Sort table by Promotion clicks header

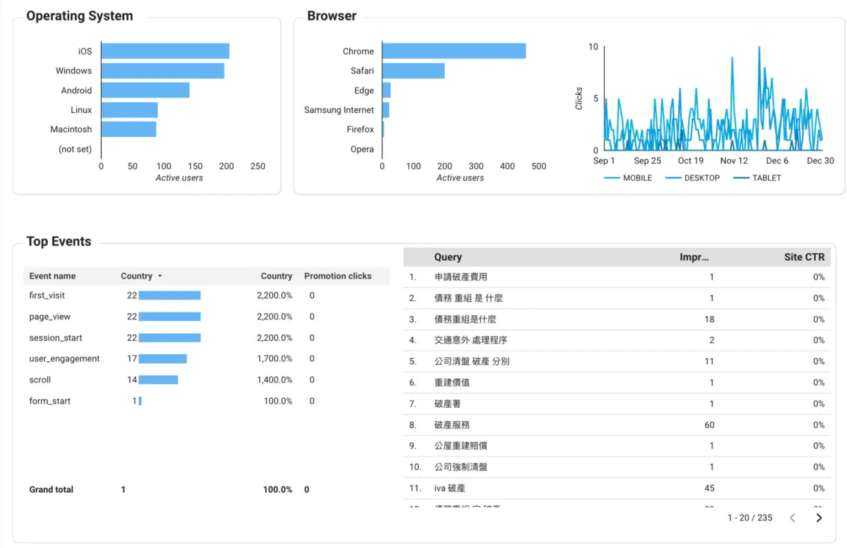[x=337, y=276]
